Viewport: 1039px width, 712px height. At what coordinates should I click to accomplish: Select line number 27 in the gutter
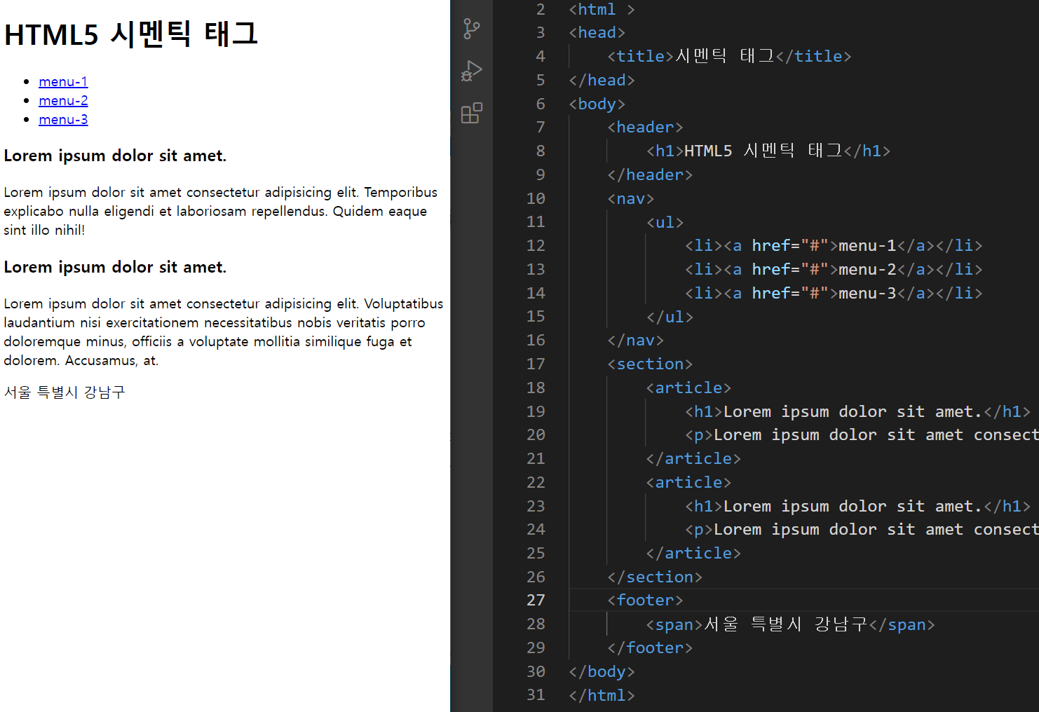pos(536,600)
